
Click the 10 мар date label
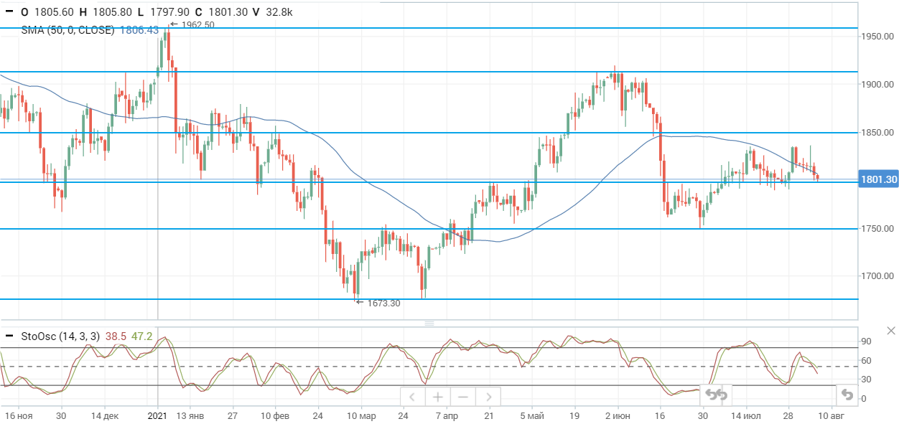coord(360,415)
